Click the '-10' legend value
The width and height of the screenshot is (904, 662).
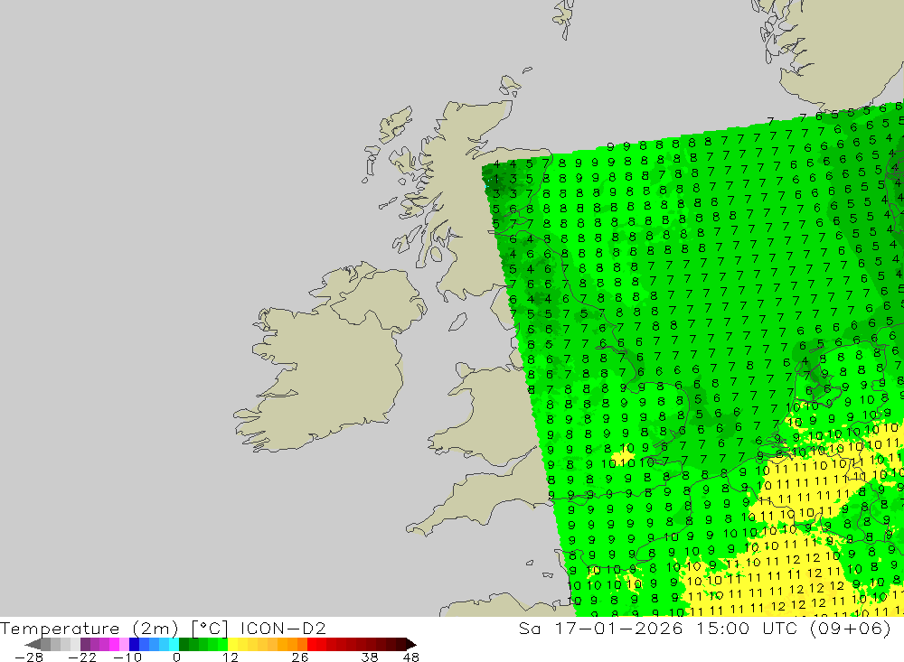[x=127, y=657]
